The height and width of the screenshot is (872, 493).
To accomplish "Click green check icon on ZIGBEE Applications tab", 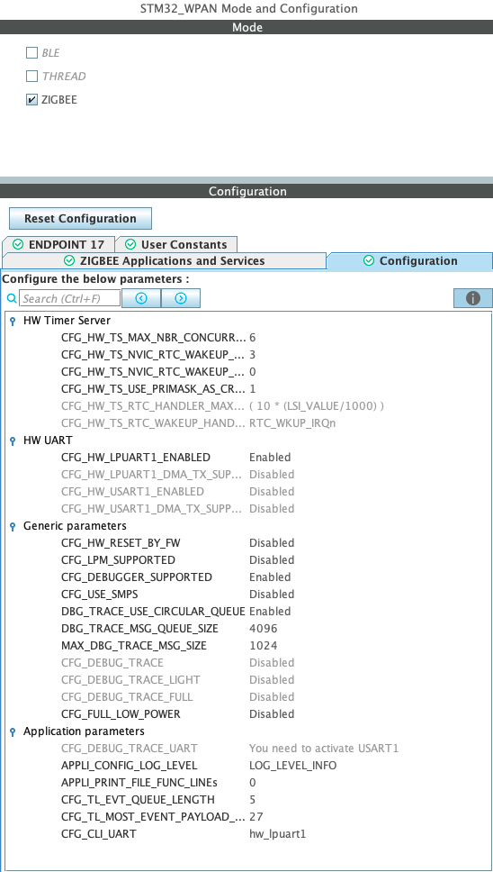I will click(69, 261).
